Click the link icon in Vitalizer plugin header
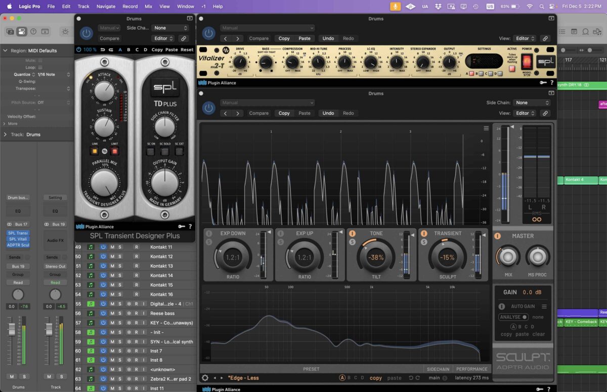607x392 pixels. [x=545, y=38]
